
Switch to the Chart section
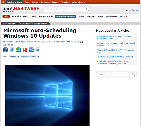click(27, 2)
